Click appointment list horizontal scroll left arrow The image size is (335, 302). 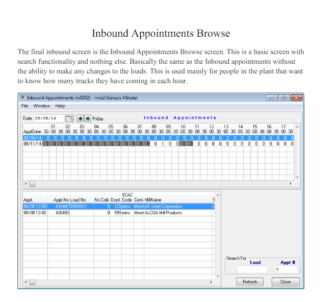26,282
